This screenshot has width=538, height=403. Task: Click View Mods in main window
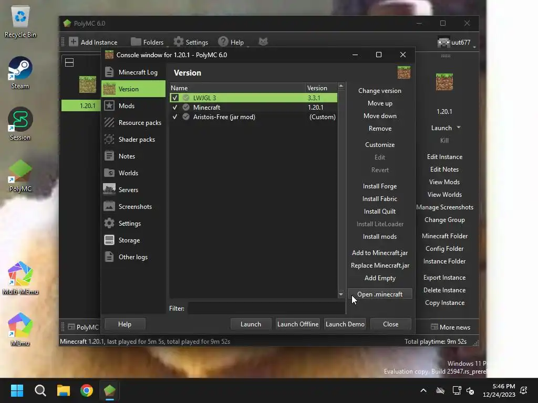coord(444,182)
